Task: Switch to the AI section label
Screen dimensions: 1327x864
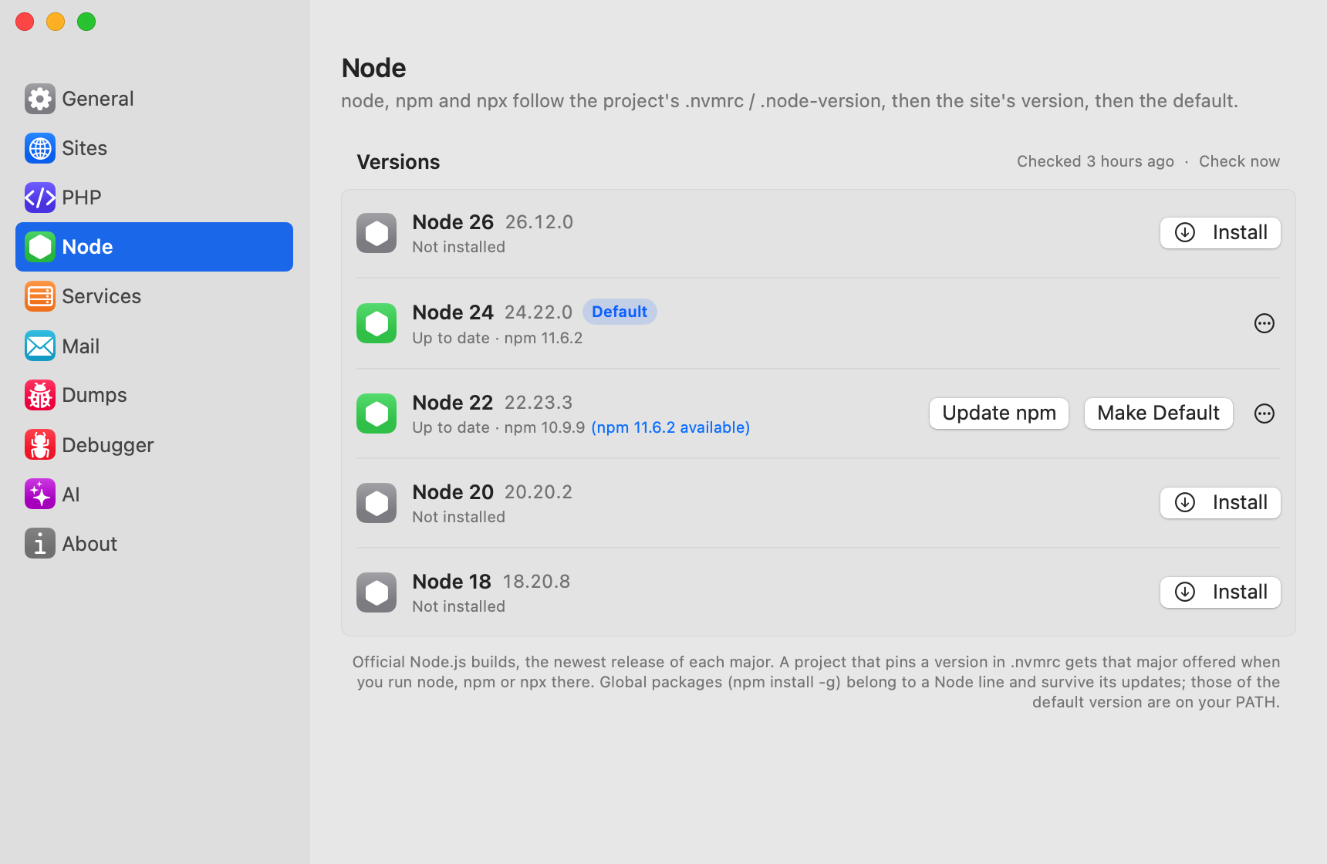Action: click(x=71, y=494)
